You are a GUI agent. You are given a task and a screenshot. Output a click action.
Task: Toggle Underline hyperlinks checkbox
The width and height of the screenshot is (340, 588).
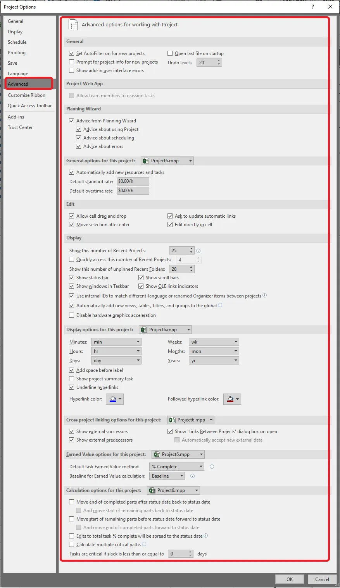[71, 387]
